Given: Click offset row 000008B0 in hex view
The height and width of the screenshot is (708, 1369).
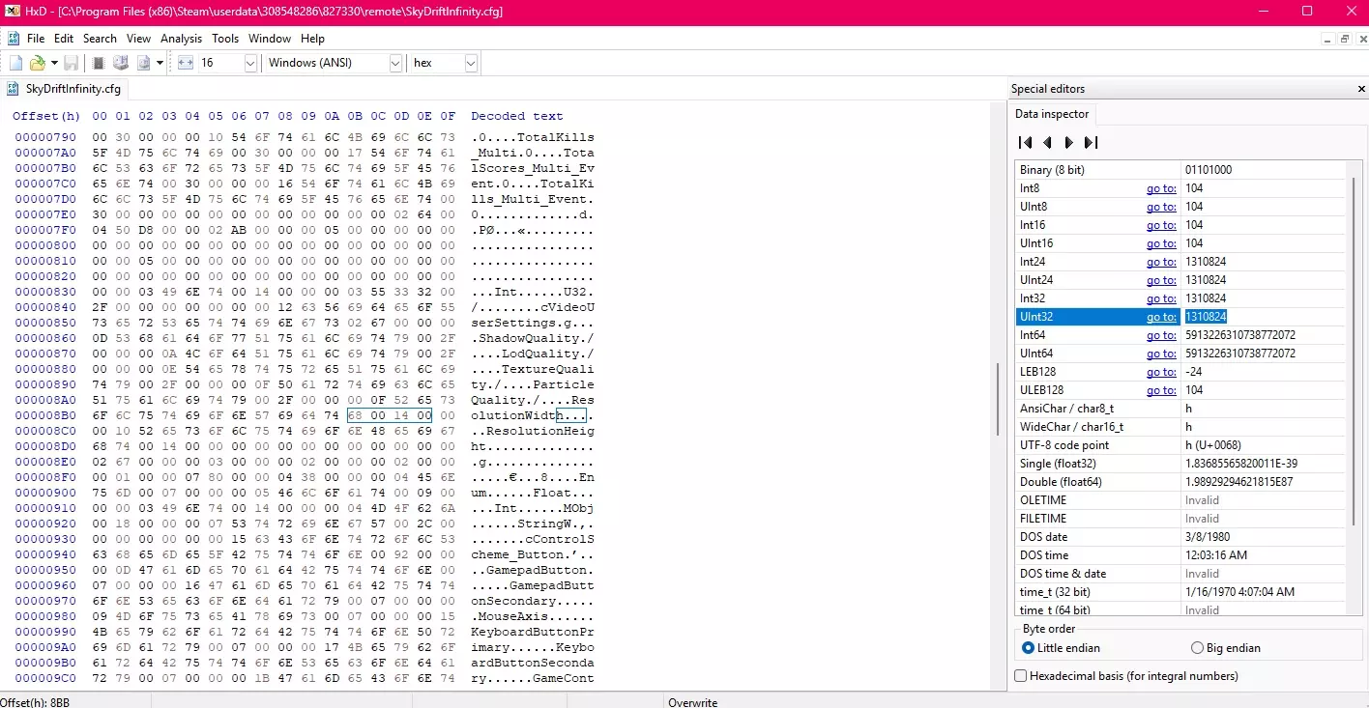Looking at the screenshot, I should point(45,416).
